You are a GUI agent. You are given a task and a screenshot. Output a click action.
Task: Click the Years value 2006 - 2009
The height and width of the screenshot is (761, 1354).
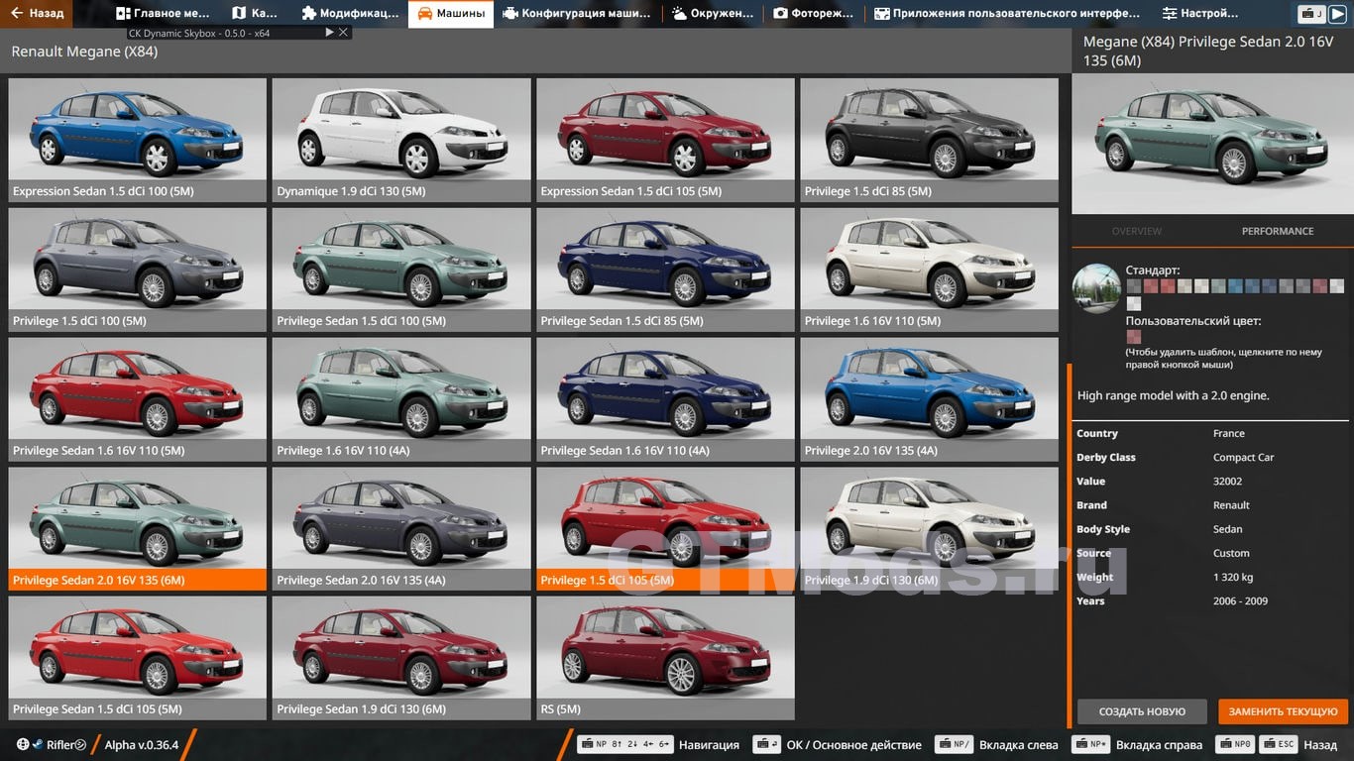click(1240, 600)
